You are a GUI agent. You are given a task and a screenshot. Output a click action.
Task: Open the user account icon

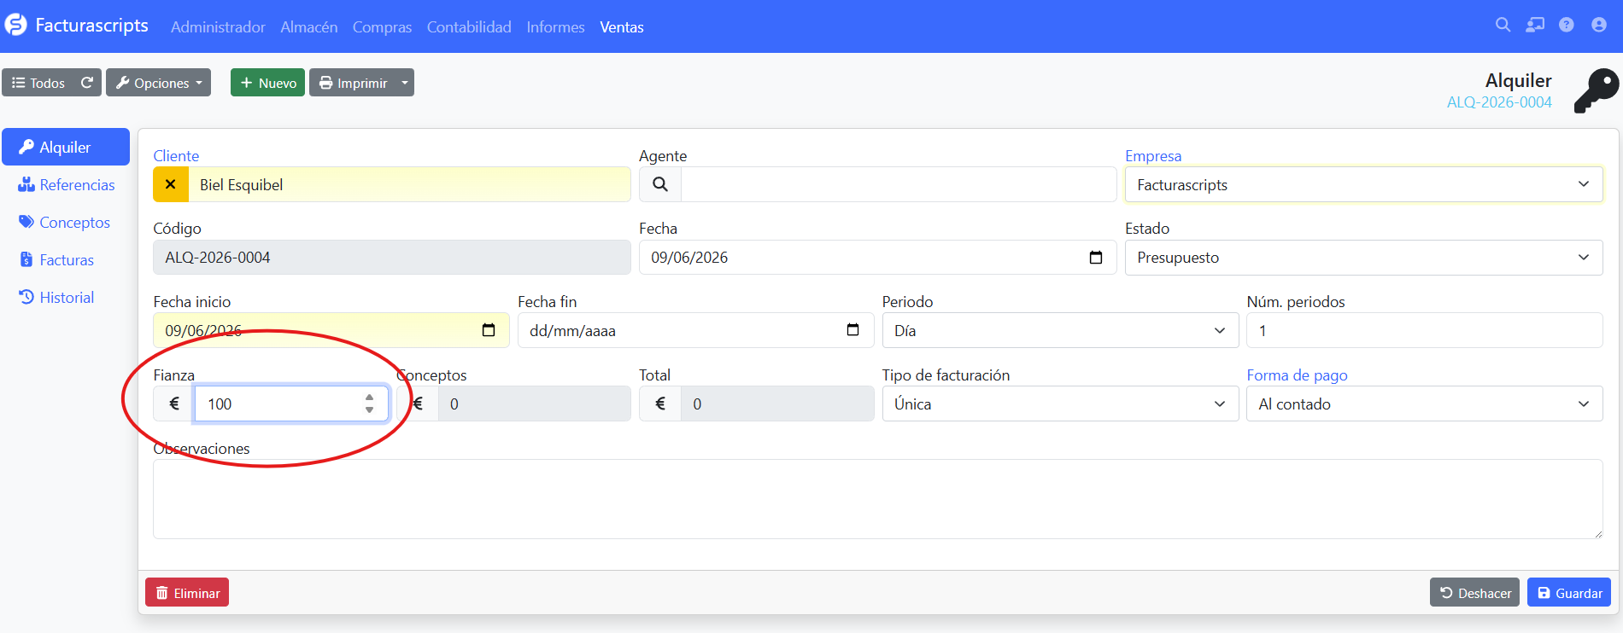pyautogui.click(x=1598, y=25)
